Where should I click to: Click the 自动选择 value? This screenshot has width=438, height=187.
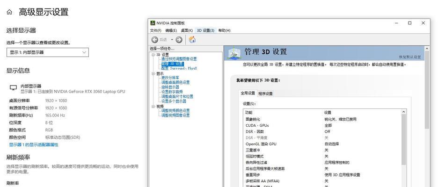click(x=332, y=144)
